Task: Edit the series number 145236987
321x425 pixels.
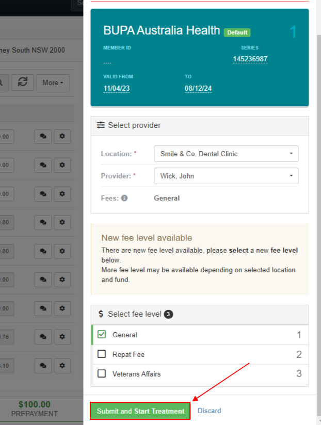Action: click(250, 59)
